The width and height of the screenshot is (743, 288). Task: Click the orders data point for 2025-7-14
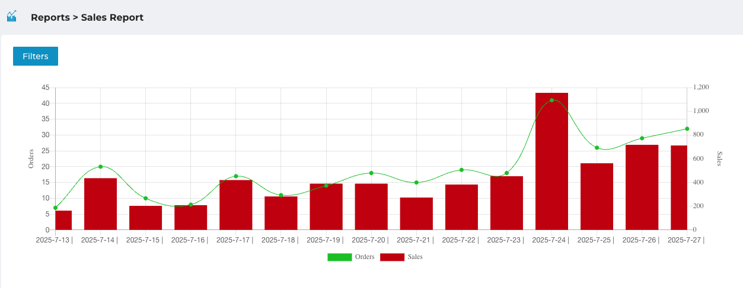tap(100, 167)
